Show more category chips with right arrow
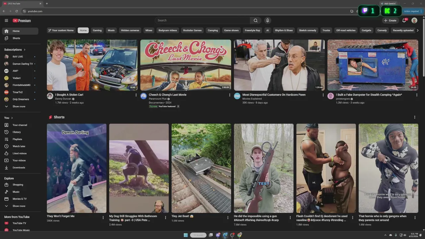 417,30
